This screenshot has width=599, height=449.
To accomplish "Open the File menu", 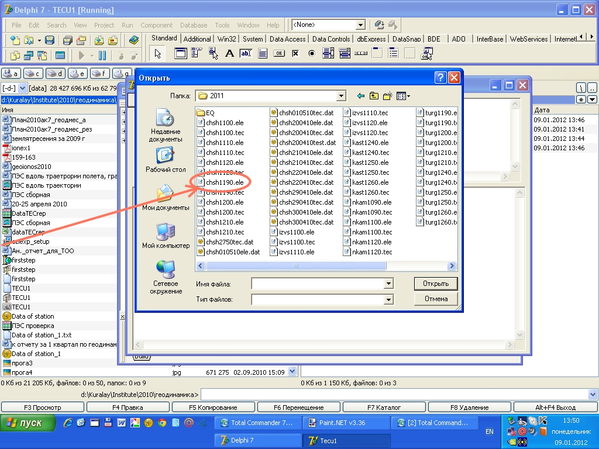I will [x=16, y=25].
